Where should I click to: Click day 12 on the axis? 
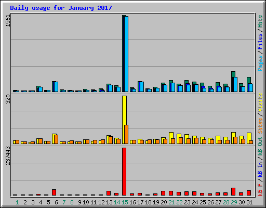[x=101, y=202]
